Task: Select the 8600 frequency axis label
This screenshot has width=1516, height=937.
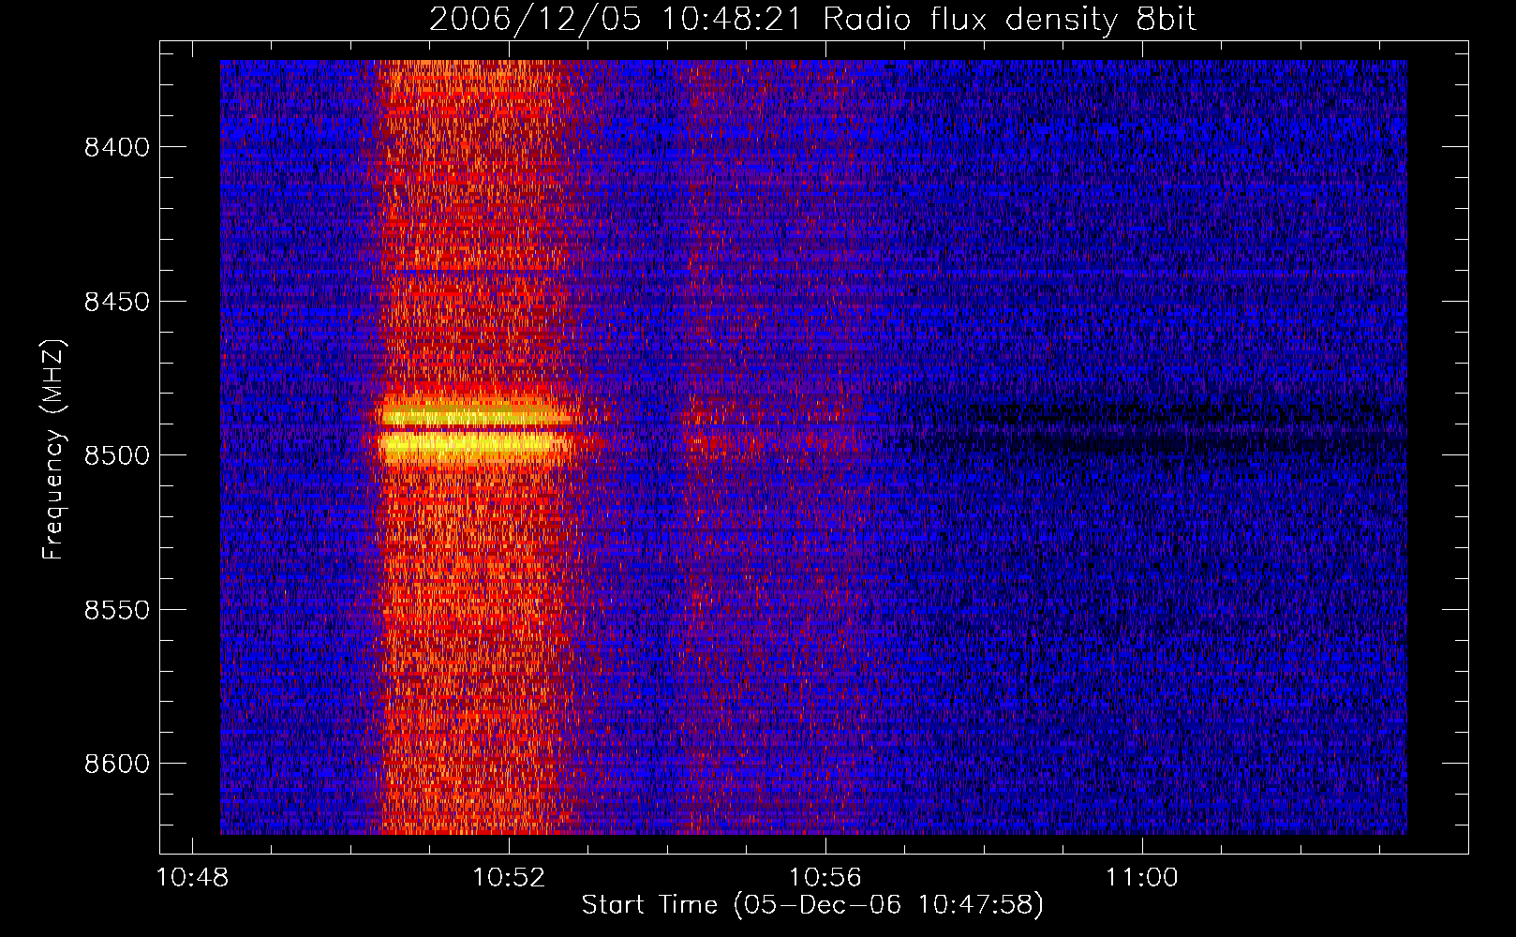Action: 116,764
